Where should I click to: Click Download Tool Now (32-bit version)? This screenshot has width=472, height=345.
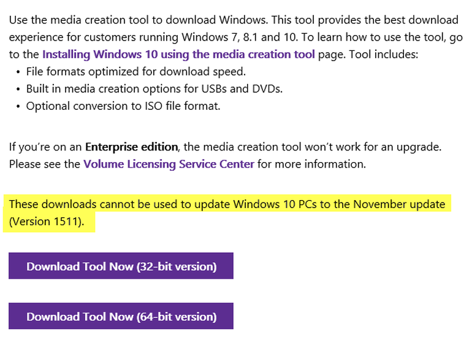click(x=121, y=266)
